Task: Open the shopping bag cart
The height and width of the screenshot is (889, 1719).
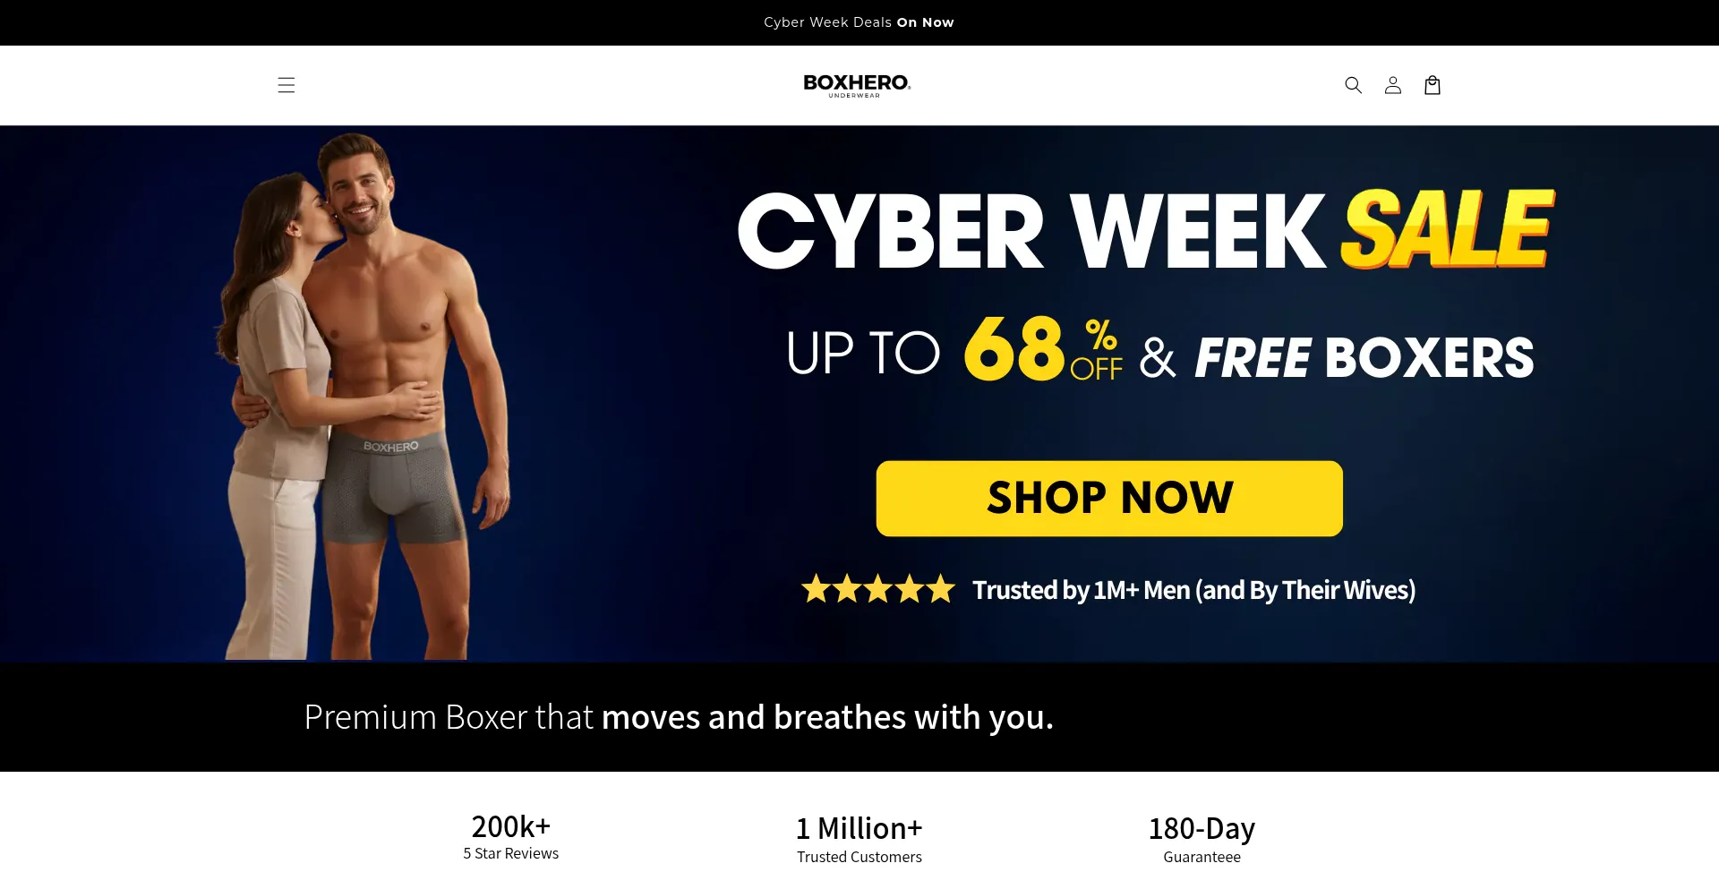Action: point(1432,85)
